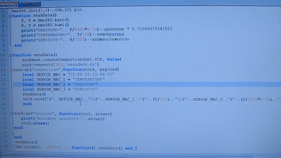Collapse the sock:on "connection" fold marker

[x=11, y=70]
